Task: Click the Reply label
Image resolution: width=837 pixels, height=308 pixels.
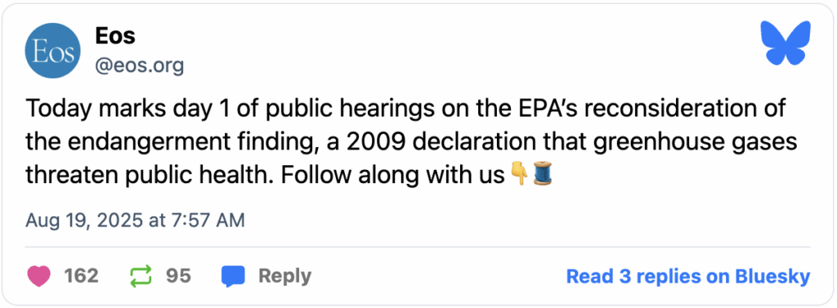Action: tap(285, 276)
